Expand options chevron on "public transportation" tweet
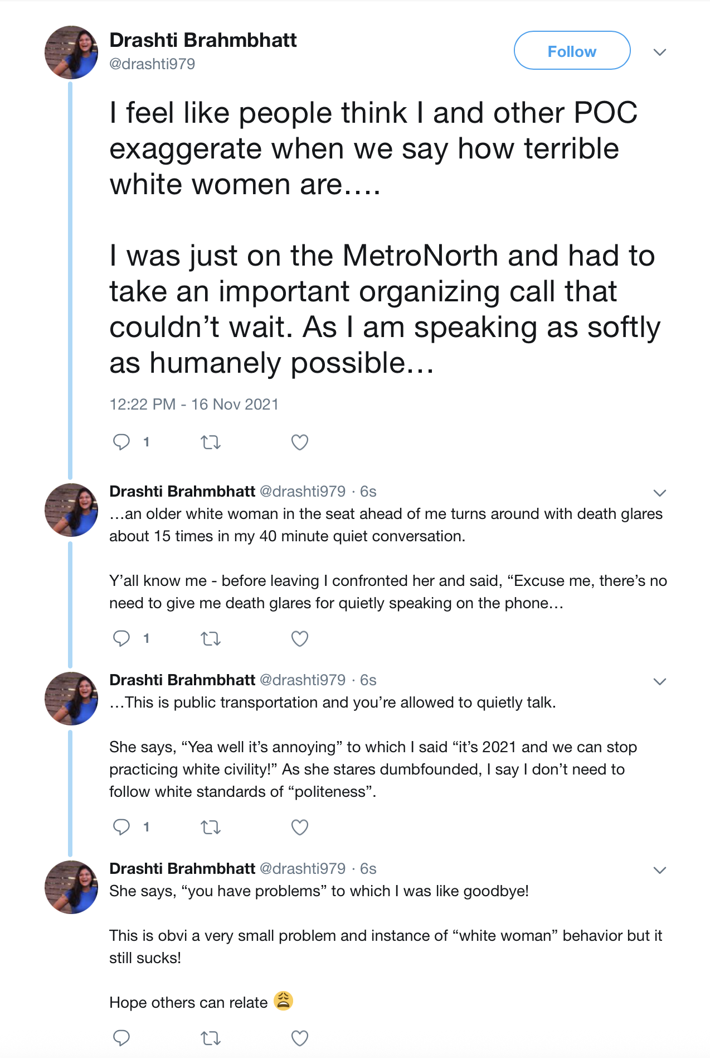710x1058 pixels. point(660,681)
